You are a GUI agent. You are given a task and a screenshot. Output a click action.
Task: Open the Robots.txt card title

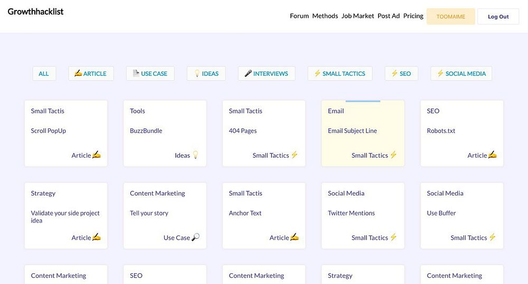click(x=441, y=131)
